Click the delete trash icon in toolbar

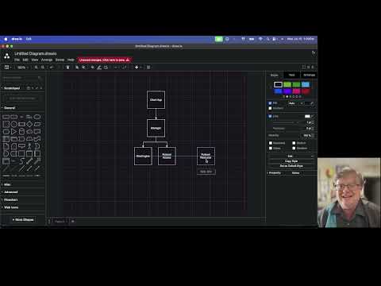point(67,68)
